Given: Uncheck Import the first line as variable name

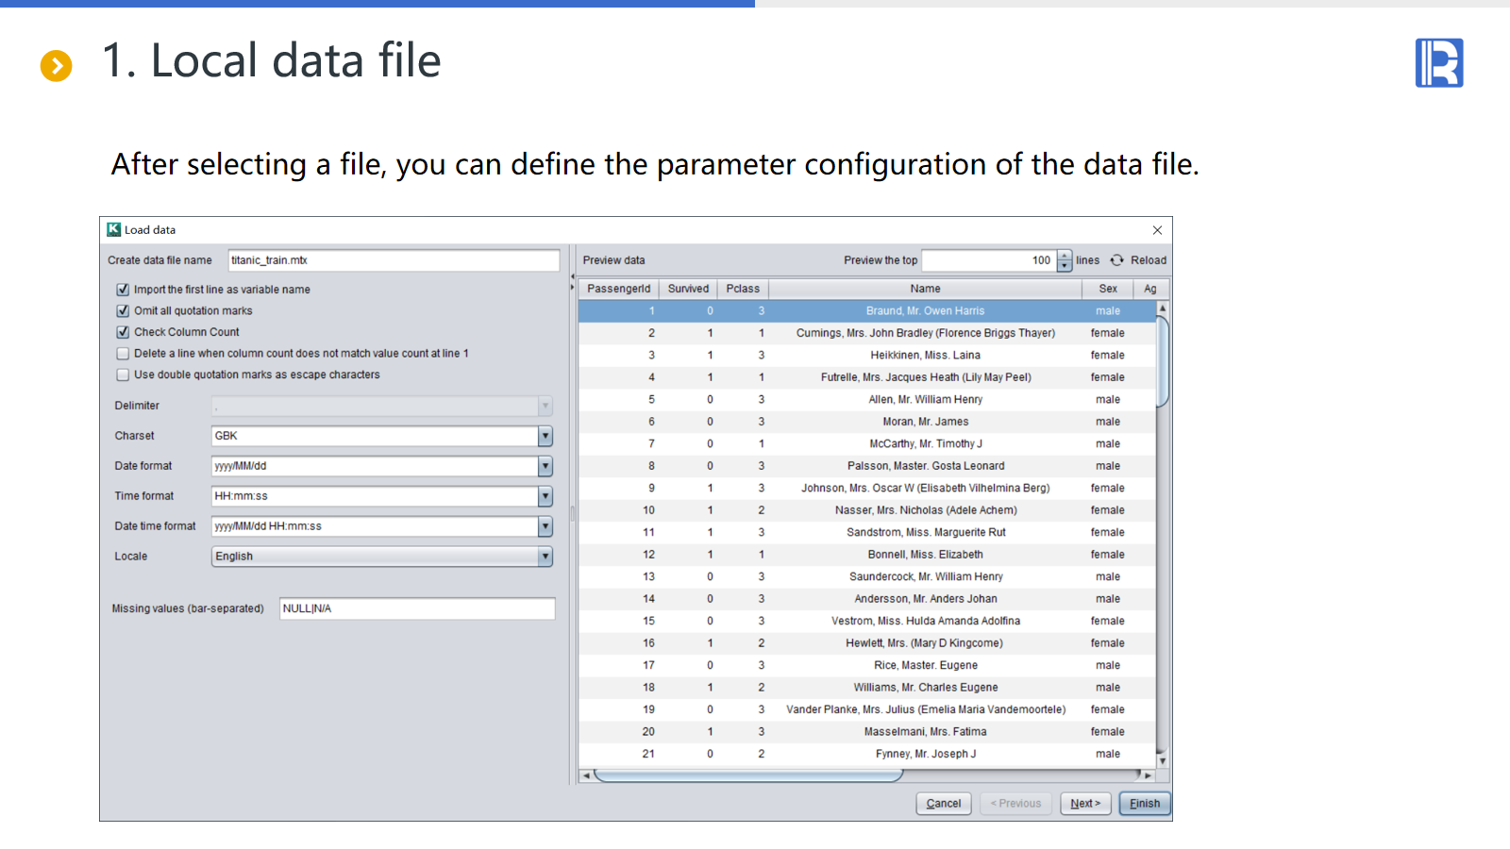Looking at the screenshot, I should (x=123, y=290).
